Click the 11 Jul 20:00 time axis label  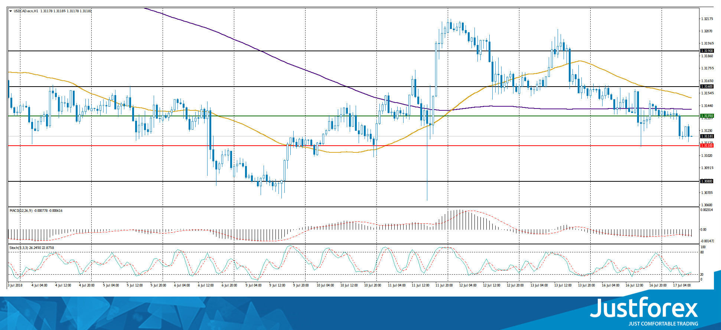(443, 285)
